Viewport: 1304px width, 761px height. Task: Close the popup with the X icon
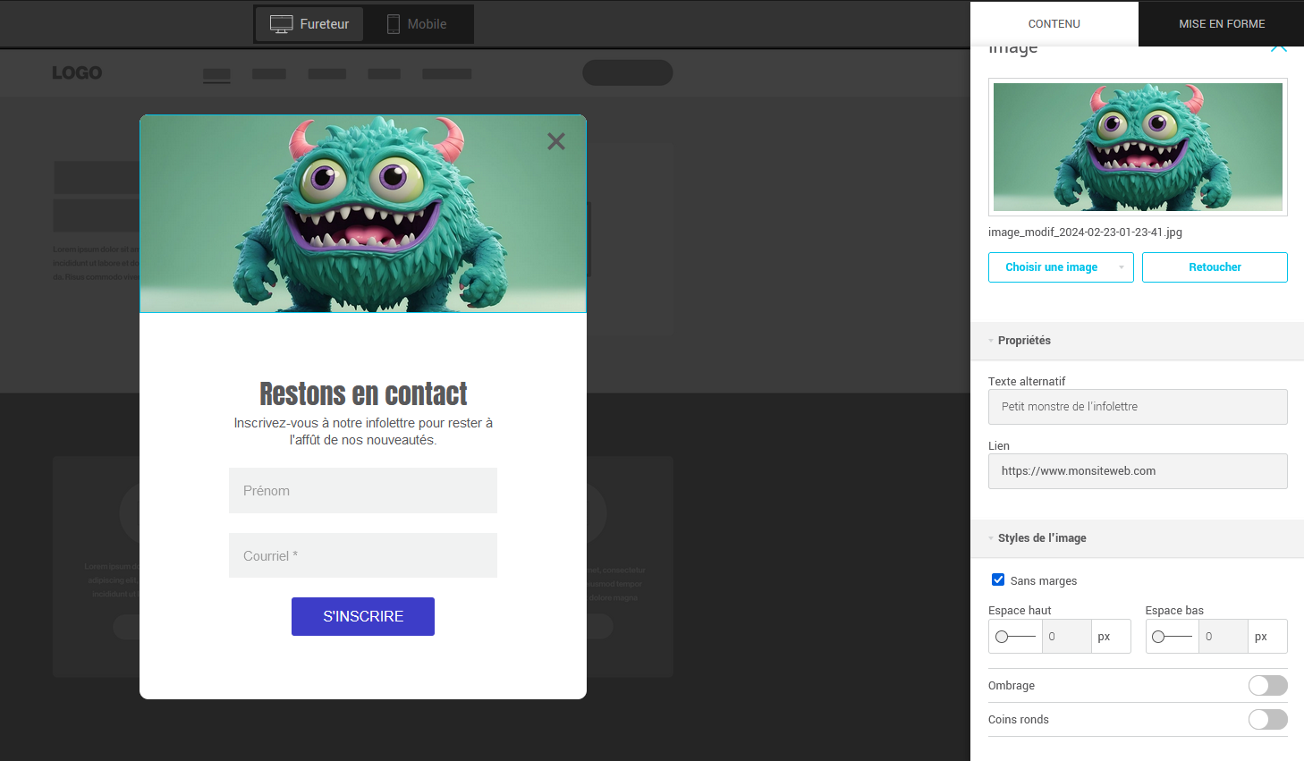[x=556, y=141]
